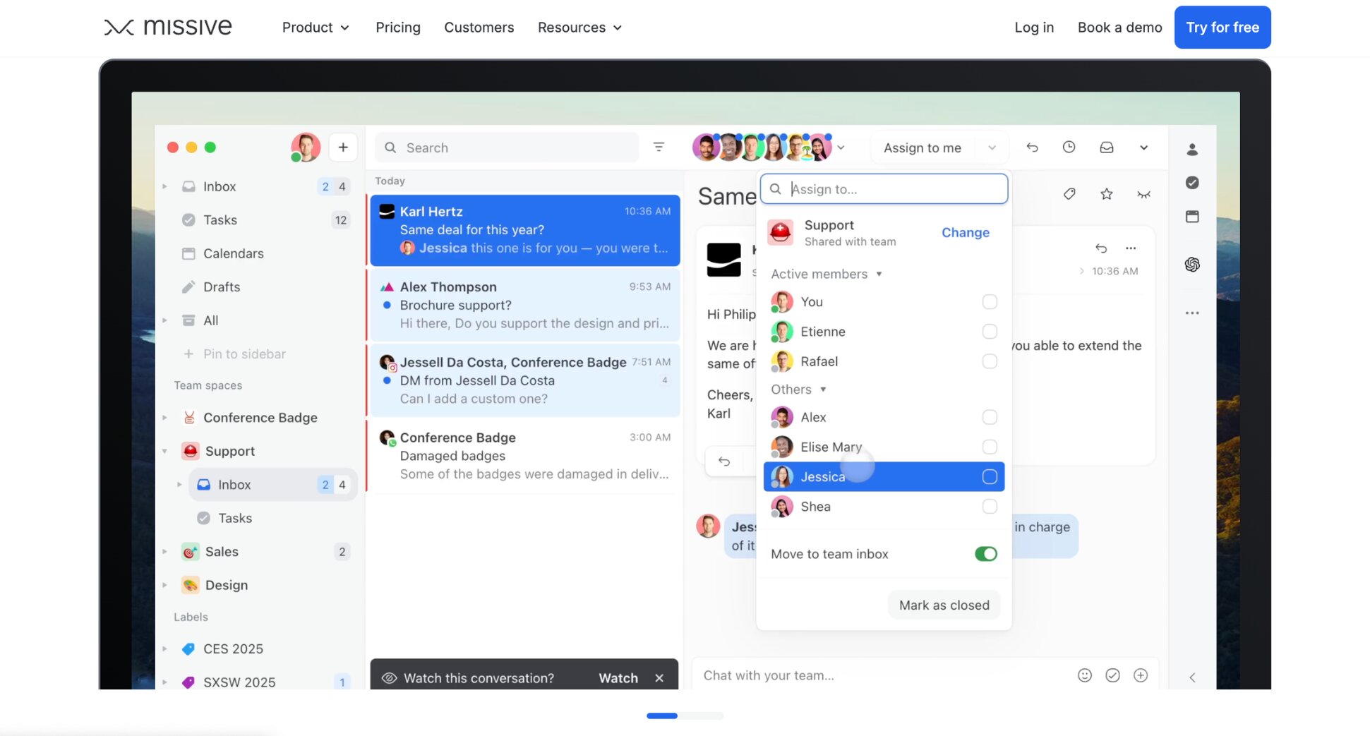Click the snooze clock icon
Viewport: 1370px width, 736px height.
[1069, 147]
